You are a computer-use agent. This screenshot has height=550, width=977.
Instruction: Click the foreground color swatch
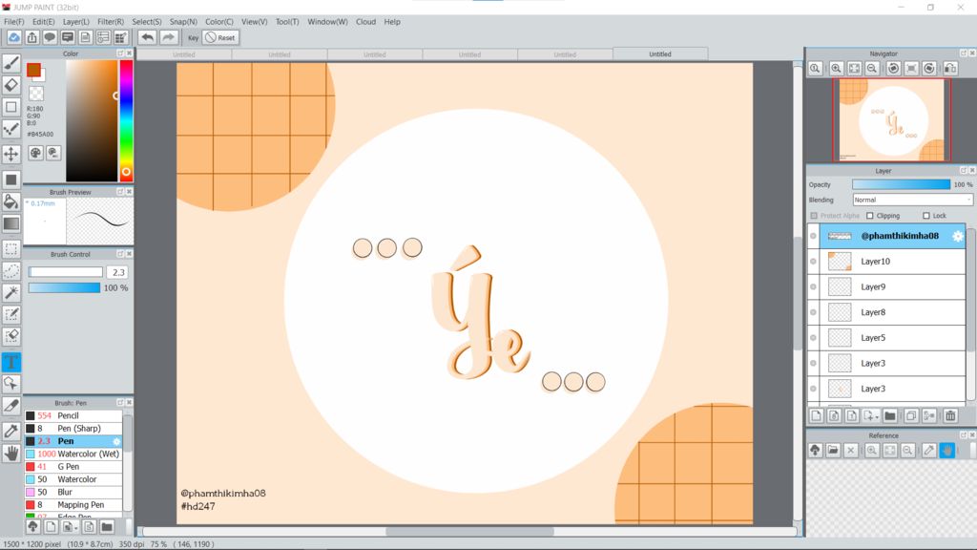[33, 70]
